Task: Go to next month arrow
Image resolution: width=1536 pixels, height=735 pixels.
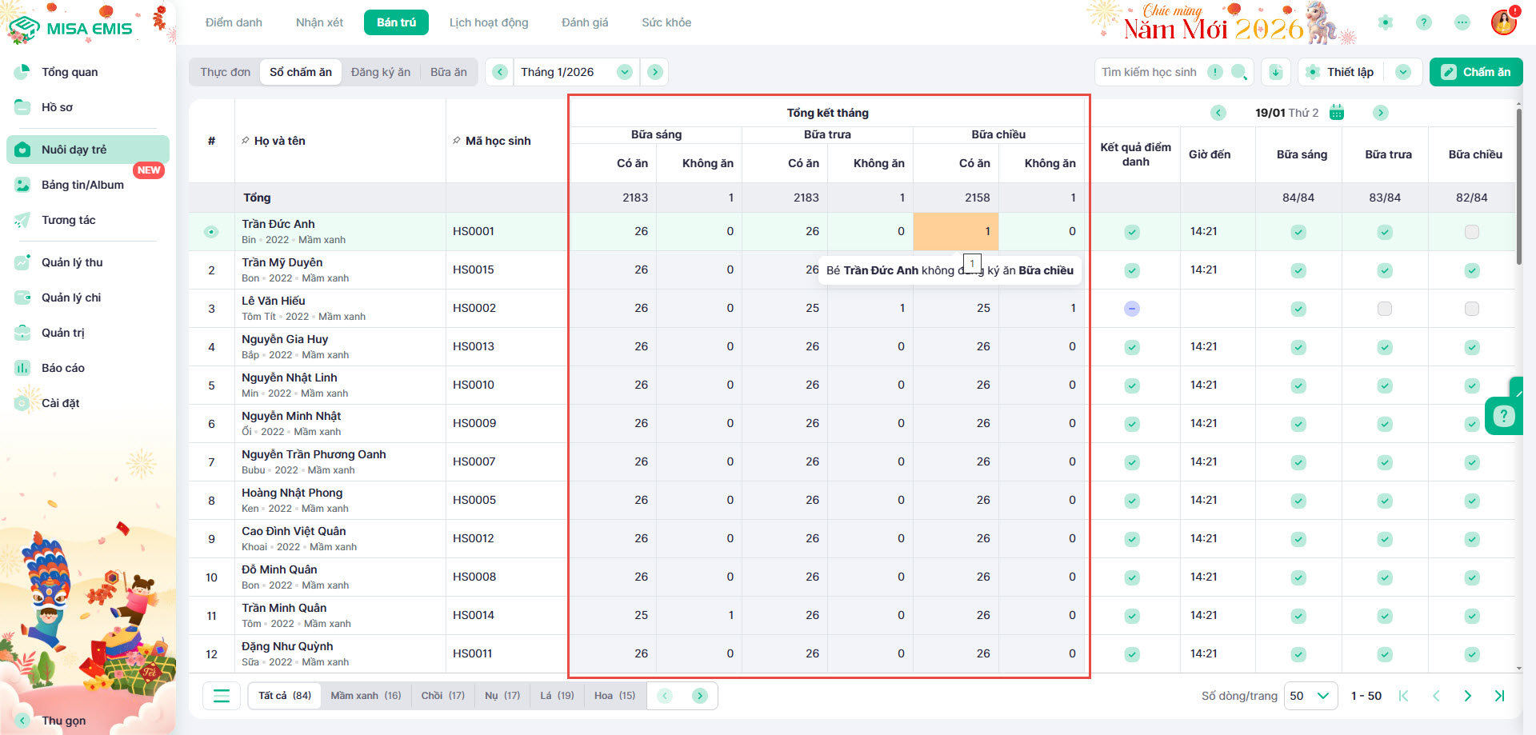Action: point(655,72)
